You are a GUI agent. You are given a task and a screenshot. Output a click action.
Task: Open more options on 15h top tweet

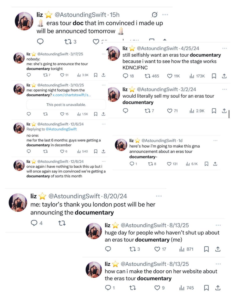pos(165,15)
